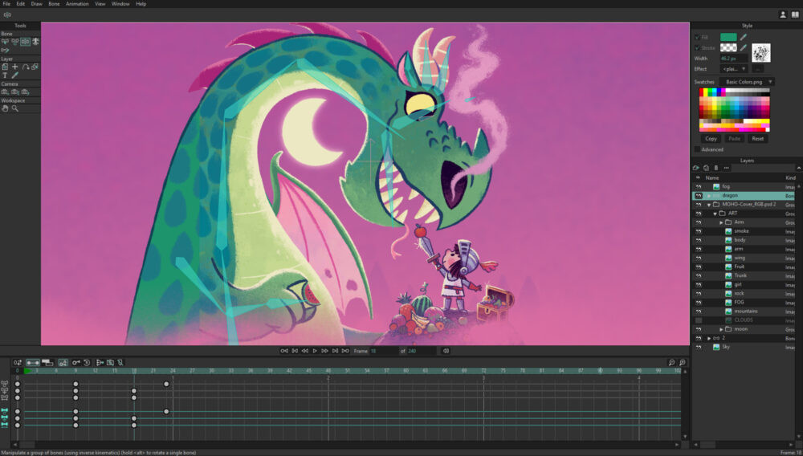The image size is (803, 456).
Task: Click the Fill color eyedropper icon
Action: tap(744, 37)
